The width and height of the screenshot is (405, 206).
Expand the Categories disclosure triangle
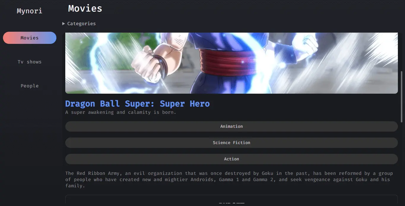[x=63, y=24]
